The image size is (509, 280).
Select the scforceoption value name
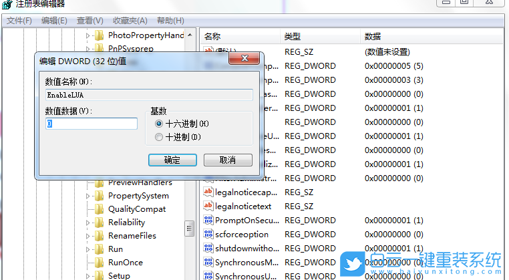pos(242,234)
